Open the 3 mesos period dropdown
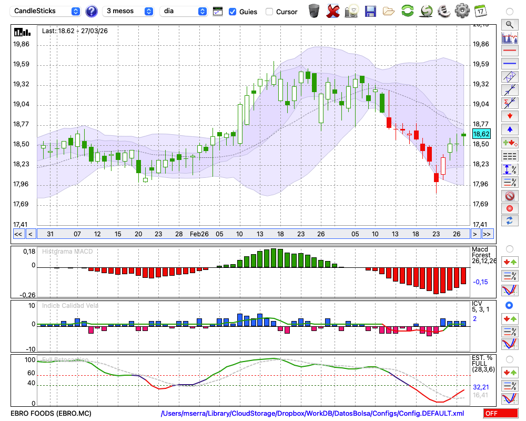 [128, 11]
